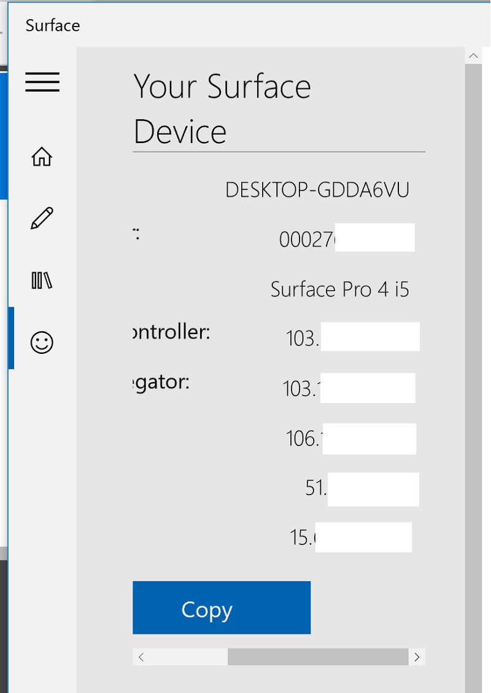Click the version value starting with 51.
The width and height of the screenshot is (491, 693).
coord(315,488)
